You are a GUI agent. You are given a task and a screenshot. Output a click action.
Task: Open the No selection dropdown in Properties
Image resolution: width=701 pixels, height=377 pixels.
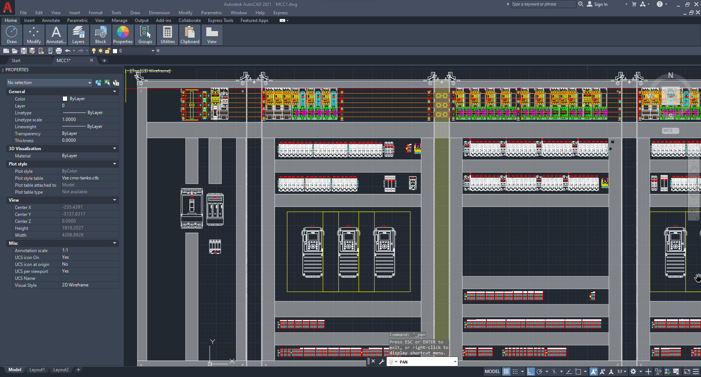(90, 82)
